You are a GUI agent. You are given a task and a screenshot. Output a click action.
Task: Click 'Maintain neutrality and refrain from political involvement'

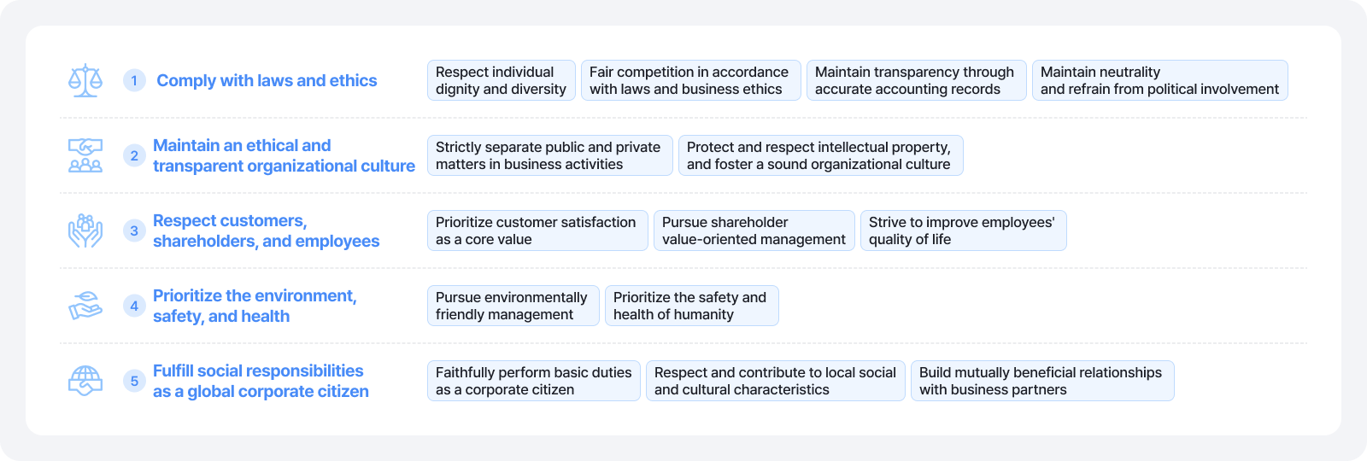(1159, 80)
